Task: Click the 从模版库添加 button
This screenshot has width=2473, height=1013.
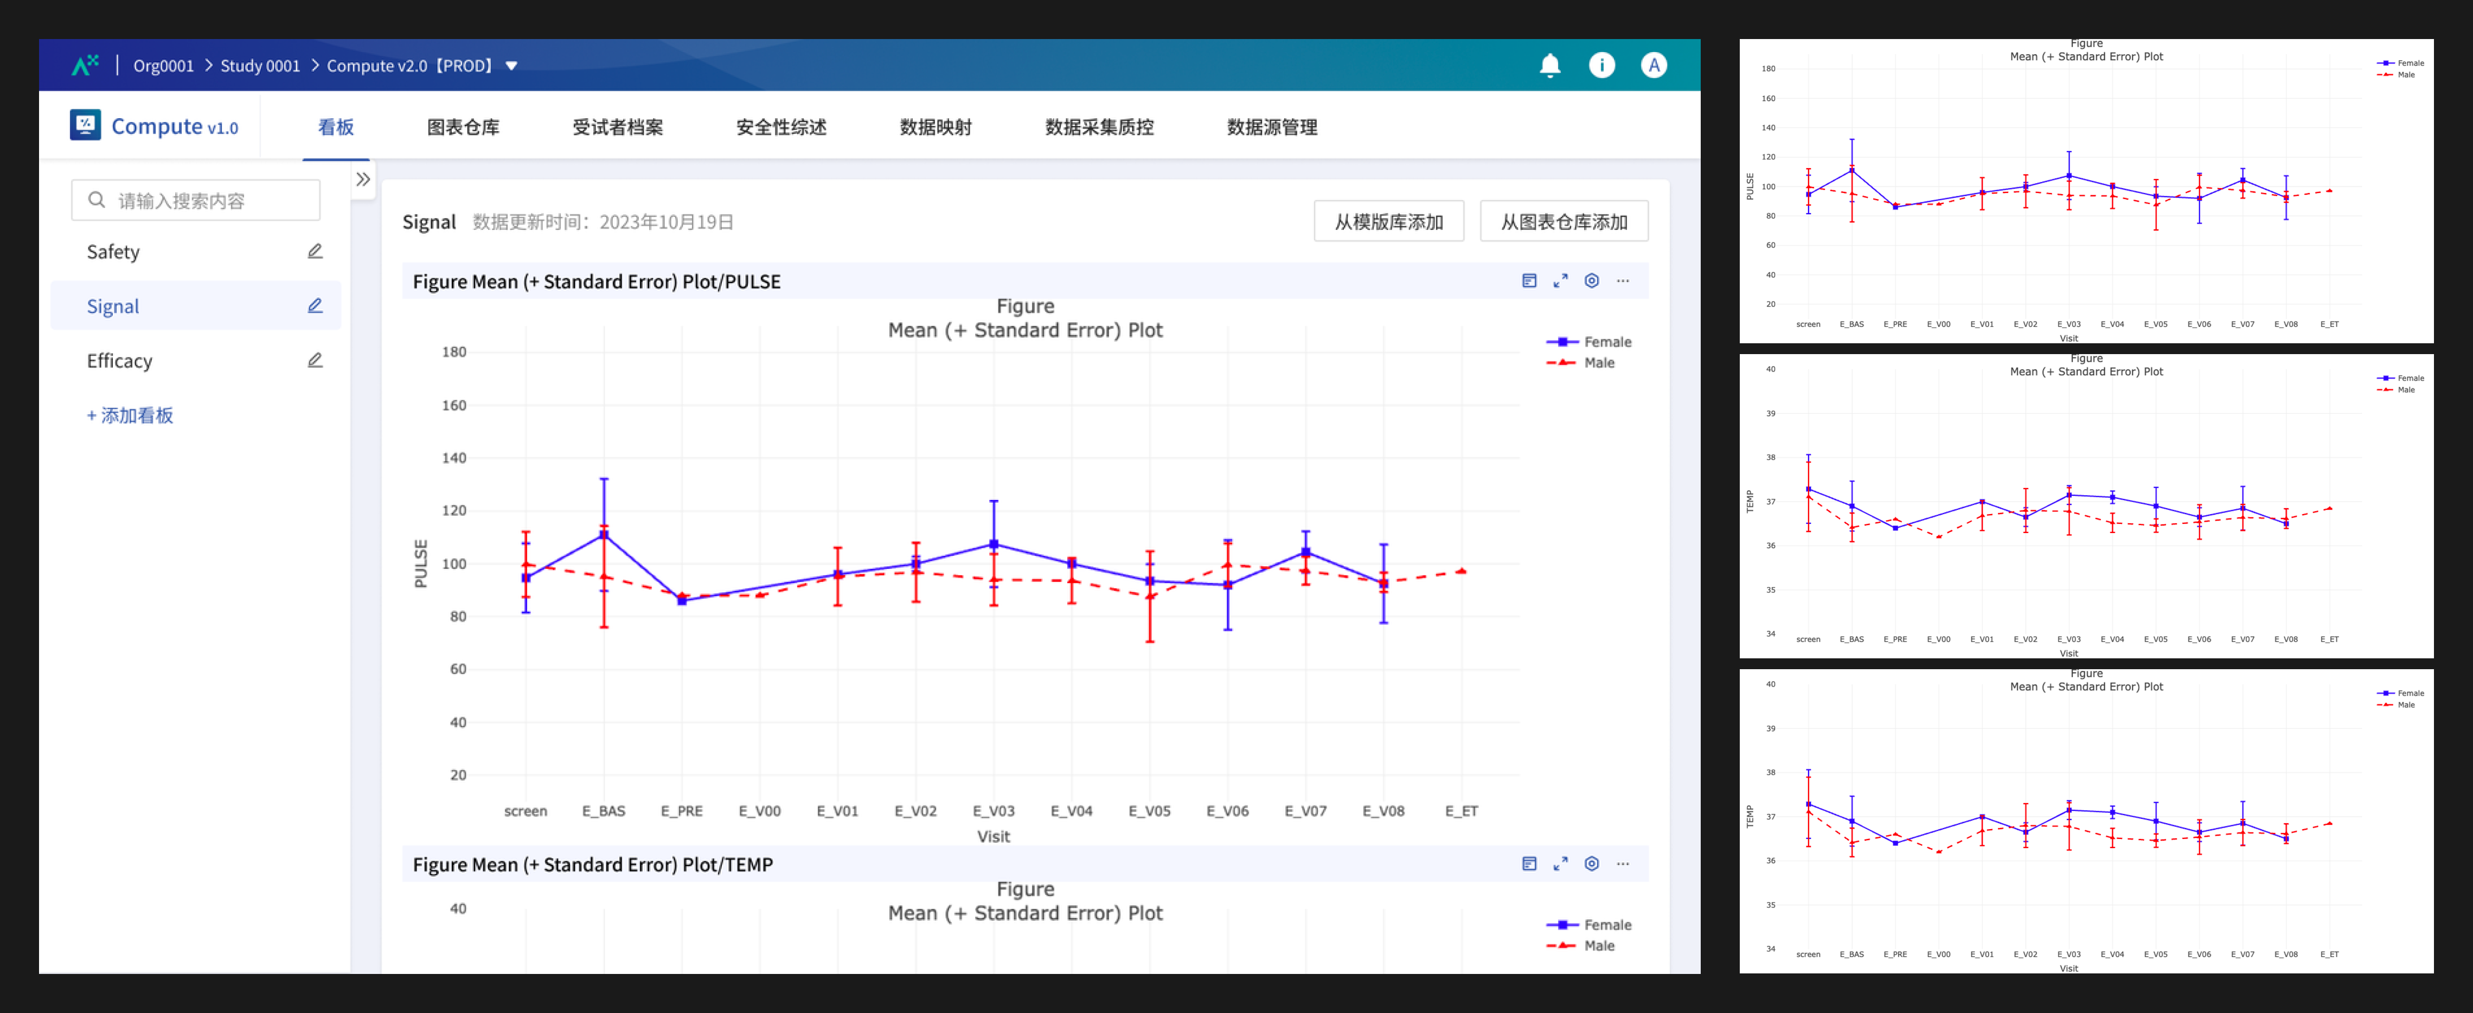Action: click(1388, 222)
